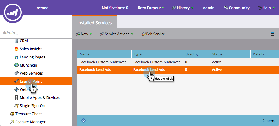Screen dimensions: 279x126
Task: Open Notifications: 0 in header
Action: point(115,8)
